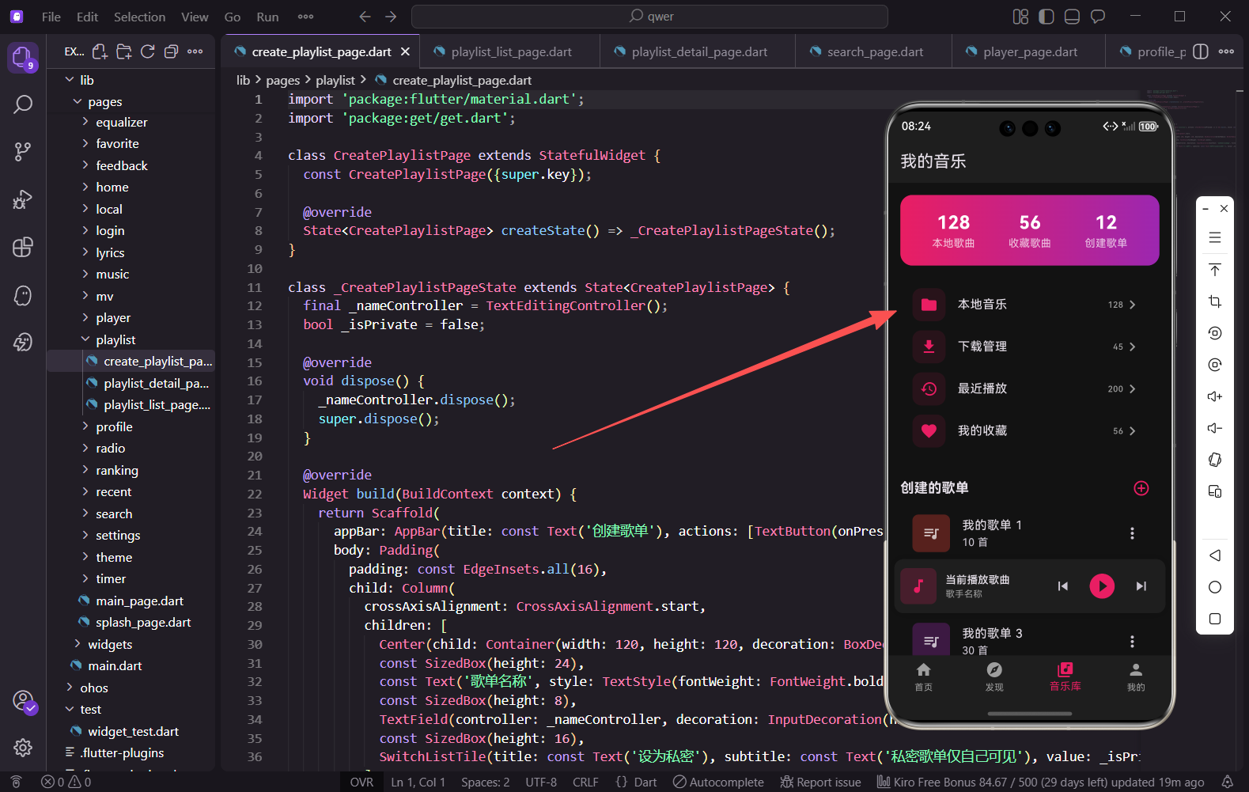Open more options for 我的歌单 1
This screenshot has height=792, width=1249.
tap(1132, 533)
